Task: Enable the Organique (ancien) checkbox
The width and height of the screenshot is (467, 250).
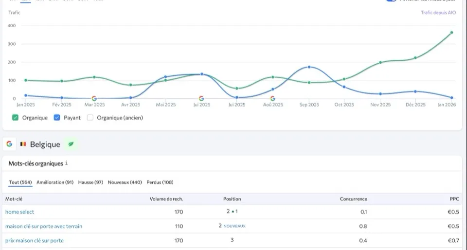Action: pos(90,118)
